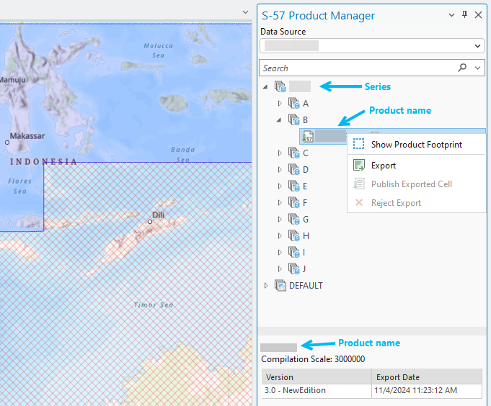The height and width of the screenshot is (406, 491).
Task: Expand the H subseries node
Action: (x=280, y=236)
